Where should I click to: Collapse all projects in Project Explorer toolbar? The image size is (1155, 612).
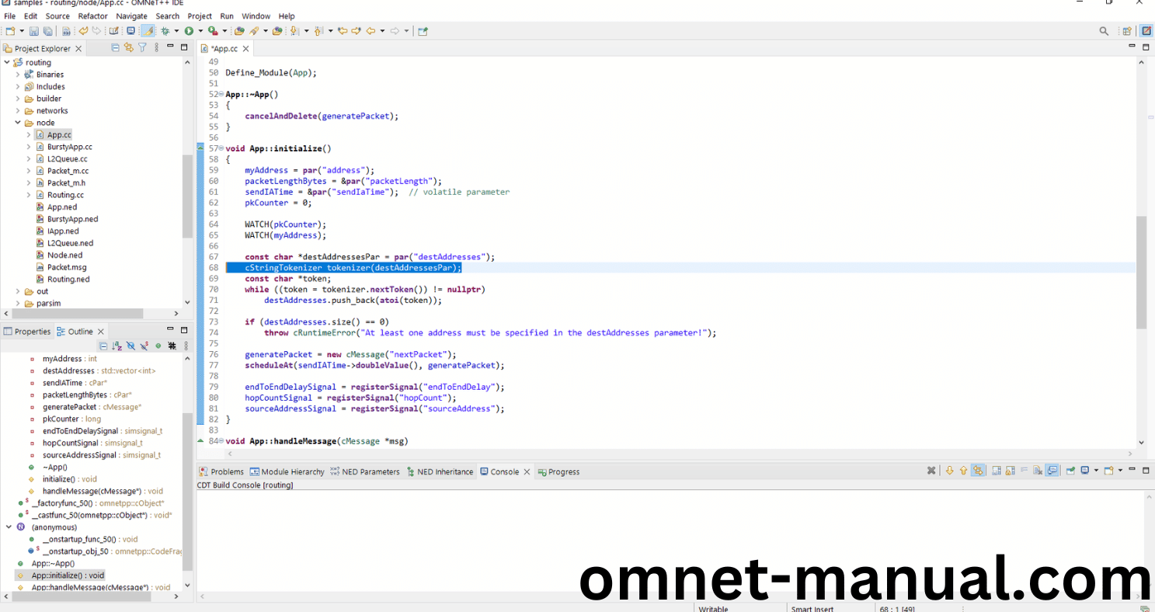115,47
